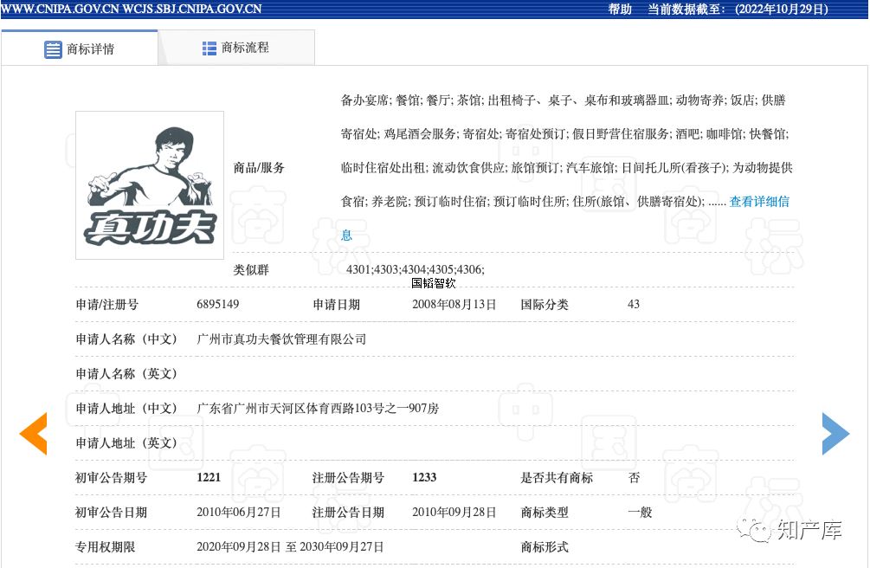Image resolution: width=870 pixels, height=568 pixels.
Task: Go to next trademark with blue arrow
Action: [x=835, y=434]
